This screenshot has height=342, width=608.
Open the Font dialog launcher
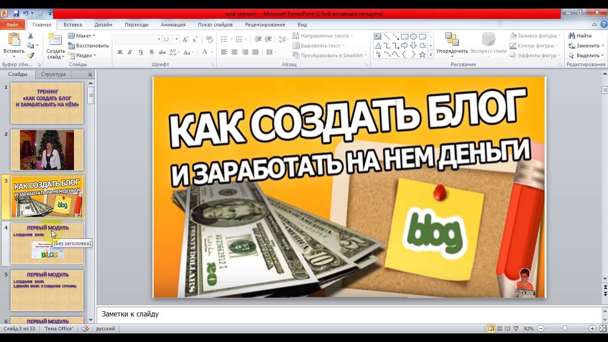[x=212, y=65]
